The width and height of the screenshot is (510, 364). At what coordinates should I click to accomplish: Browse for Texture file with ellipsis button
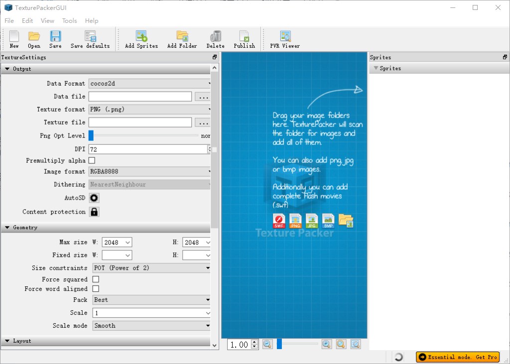(x=203, y=122)
